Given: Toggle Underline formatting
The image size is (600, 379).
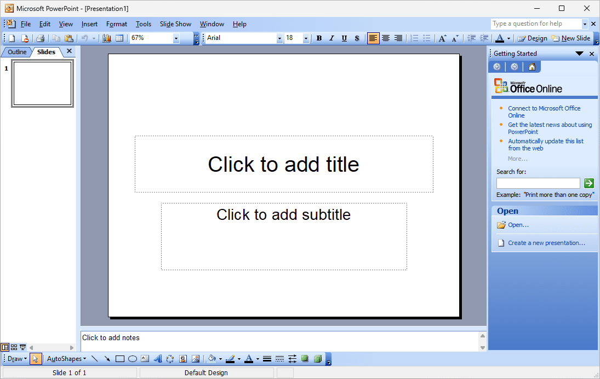Looking at the screenshot, I should coord(345,38).
